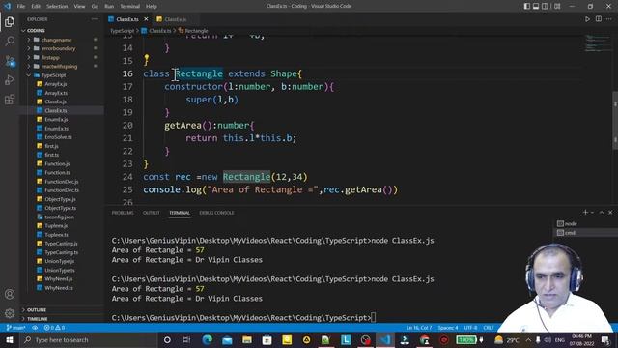Toggle panel layout icon in title bar

pyautogui.click(x=536, y=7)
